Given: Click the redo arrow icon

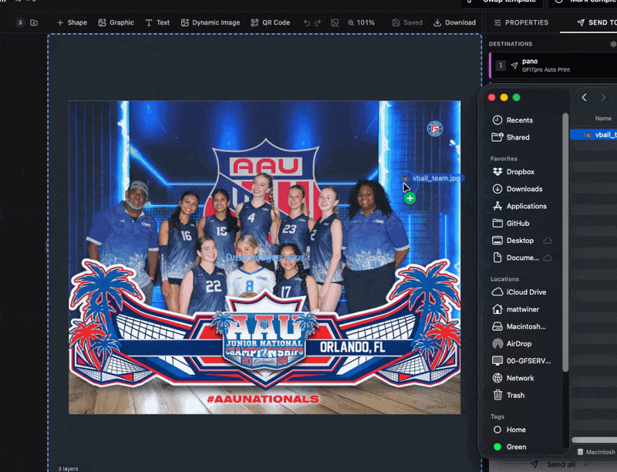Looking at the screenshot, I should coord(318,23).
